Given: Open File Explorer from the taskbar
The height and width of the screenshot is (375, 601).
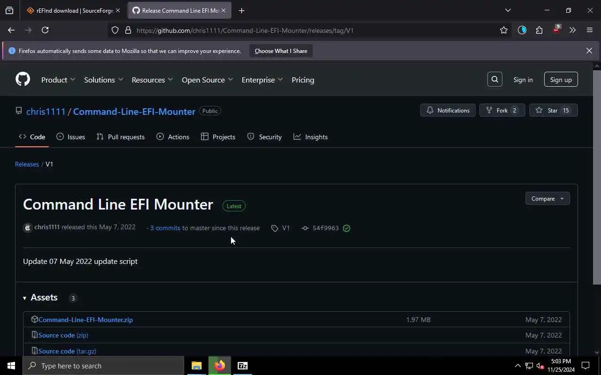Looking at the screenshot, I should click(x=197, y=366).
